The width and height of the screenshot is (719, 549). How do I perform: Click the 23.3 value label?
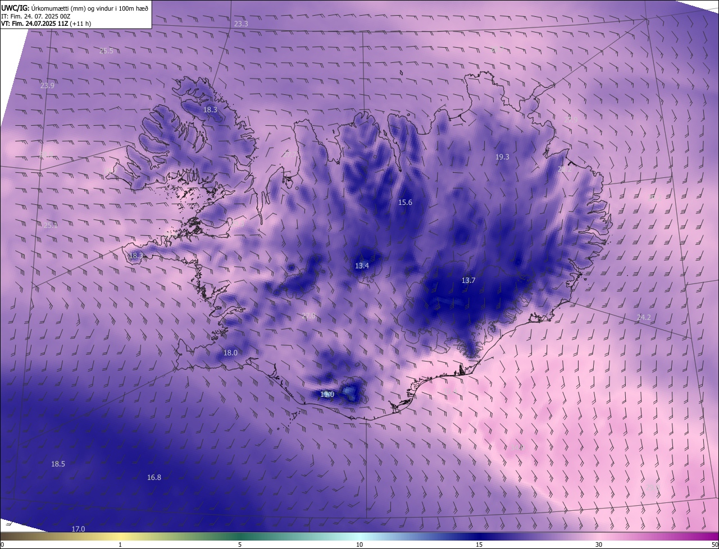coord(241,24)
